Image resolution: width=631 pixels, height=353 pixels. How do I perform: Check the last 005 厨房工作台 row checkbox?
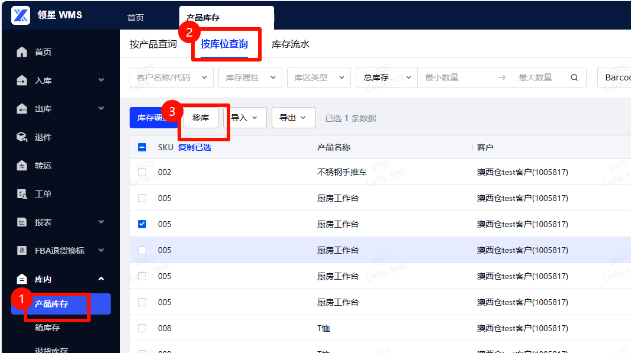click(142, 302)
